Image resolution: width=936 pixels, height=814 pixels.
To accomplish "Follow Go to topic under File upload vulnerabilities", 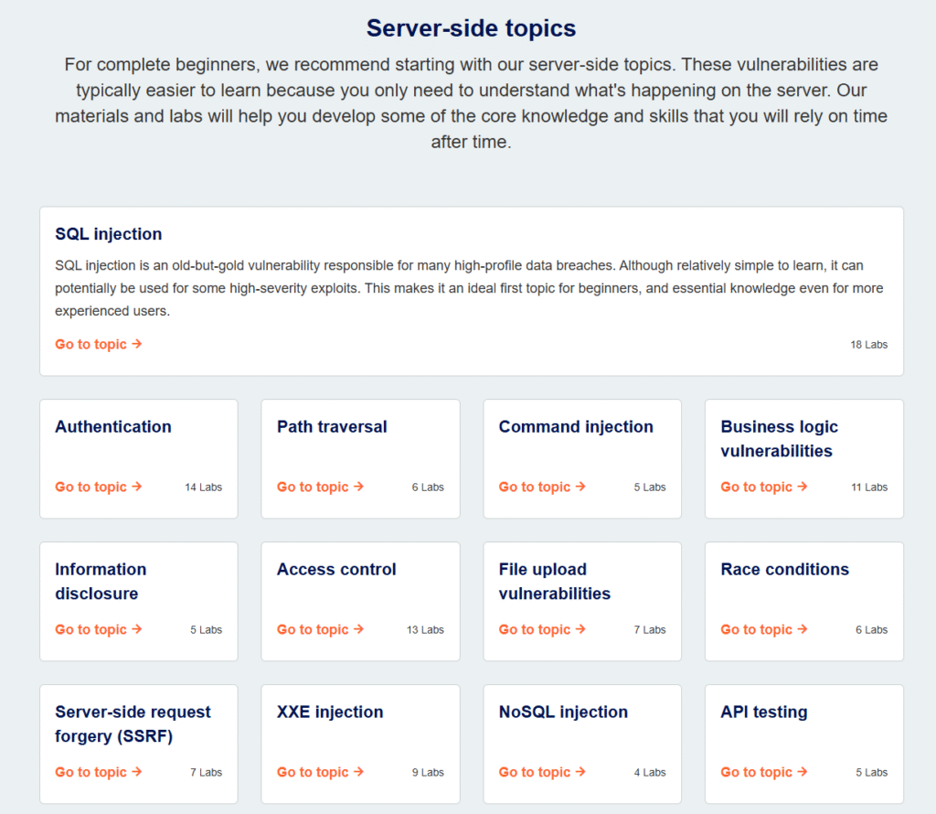I will pyautogui.click(x=534, y=630).
